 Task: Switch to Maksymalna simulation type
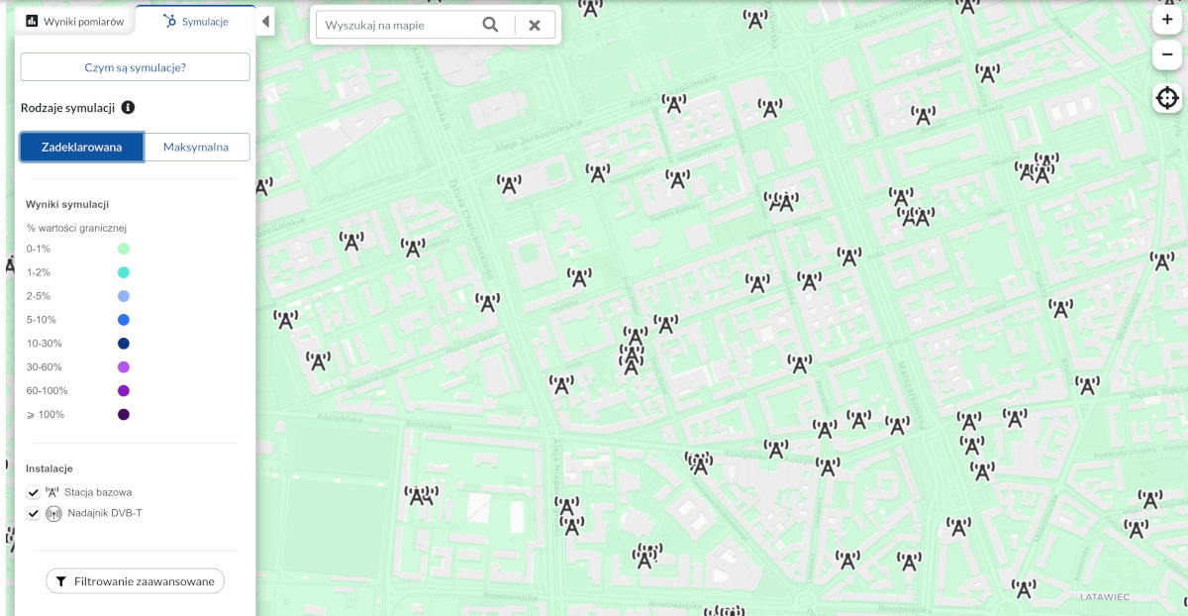pyautogui.click(x=196, y=147)
